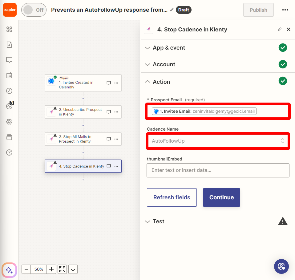Screen dimensions: 295x280
Task: Open the more options menu next to Publish
Action: [x=285, y=10]
